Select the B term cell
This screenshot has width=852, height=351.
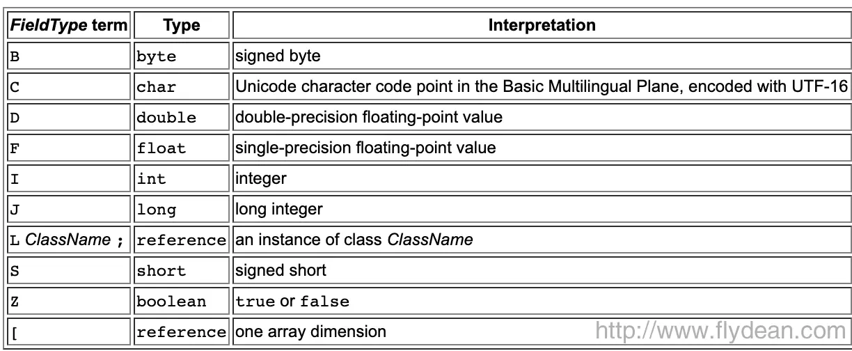(70, 53)
